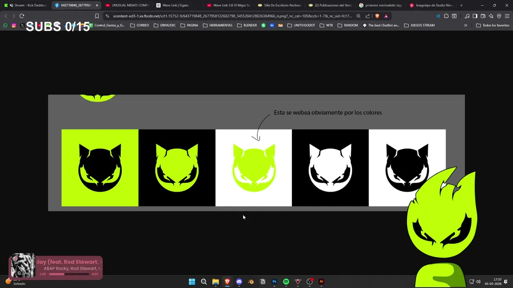Open the zoom magnifier in address bar
This screenshot has height=288, width=513.
(x=358, y=16)
